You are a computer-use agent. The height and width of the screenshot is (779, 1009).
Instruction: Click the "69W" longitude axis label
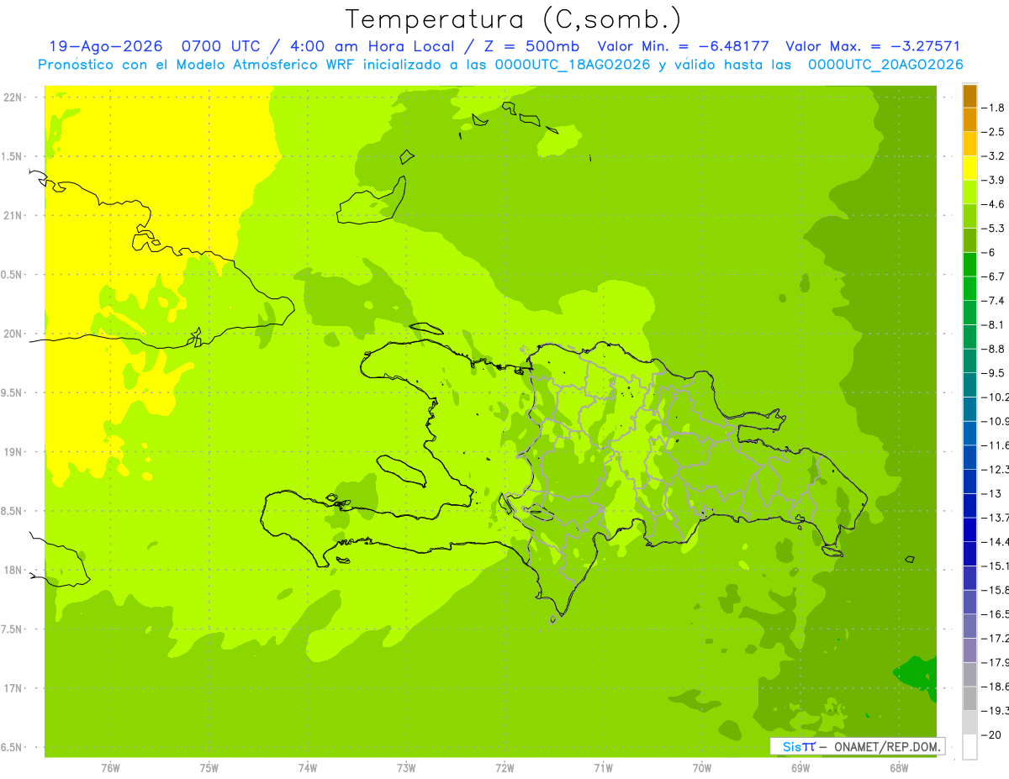click(800, 768)
